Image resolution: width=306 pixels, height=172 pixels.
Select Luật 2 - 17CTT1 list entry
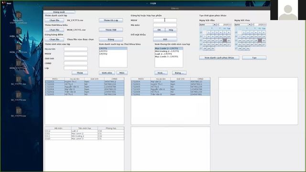169,54
